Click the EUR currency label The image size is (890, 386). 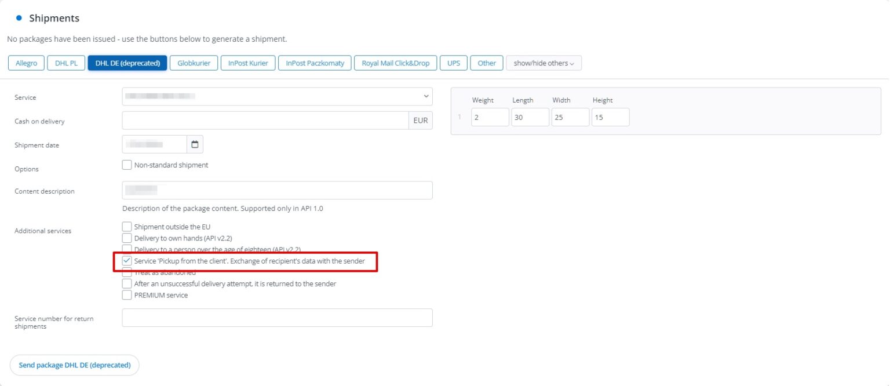421,121
